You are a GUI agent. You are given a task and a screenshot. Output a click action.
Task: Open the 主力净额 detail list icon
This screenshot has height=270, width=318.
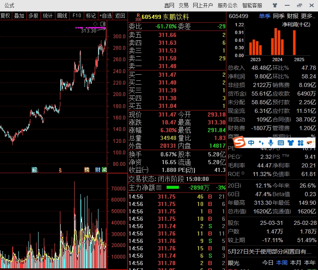159,188
